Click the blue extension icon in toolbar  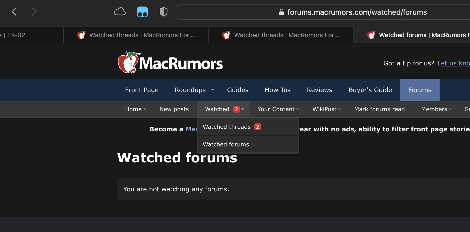[142, 12]
